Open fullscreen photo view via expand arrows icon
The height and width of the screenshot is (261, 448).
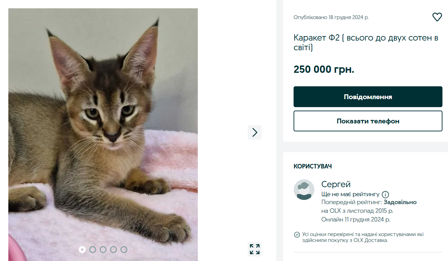point(254,249)
